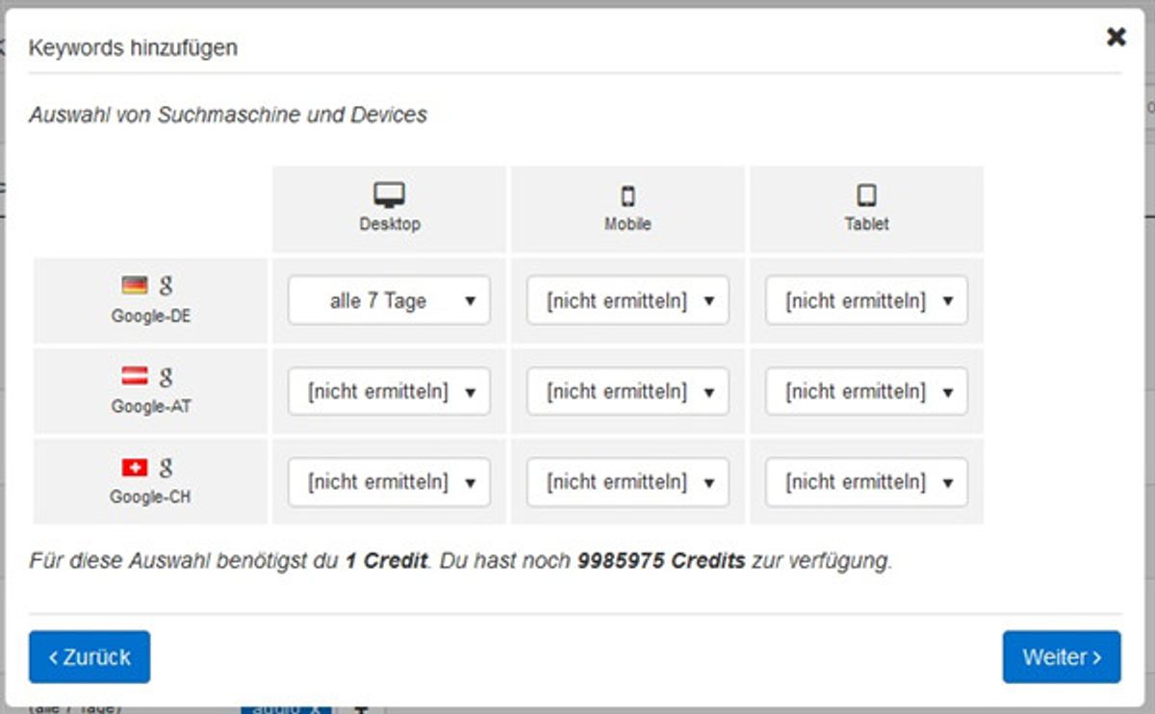This screenshot has width=1155, height=714.
Task: Open Google-CH Desktop dropdown
Action: [x=389, y=482]
